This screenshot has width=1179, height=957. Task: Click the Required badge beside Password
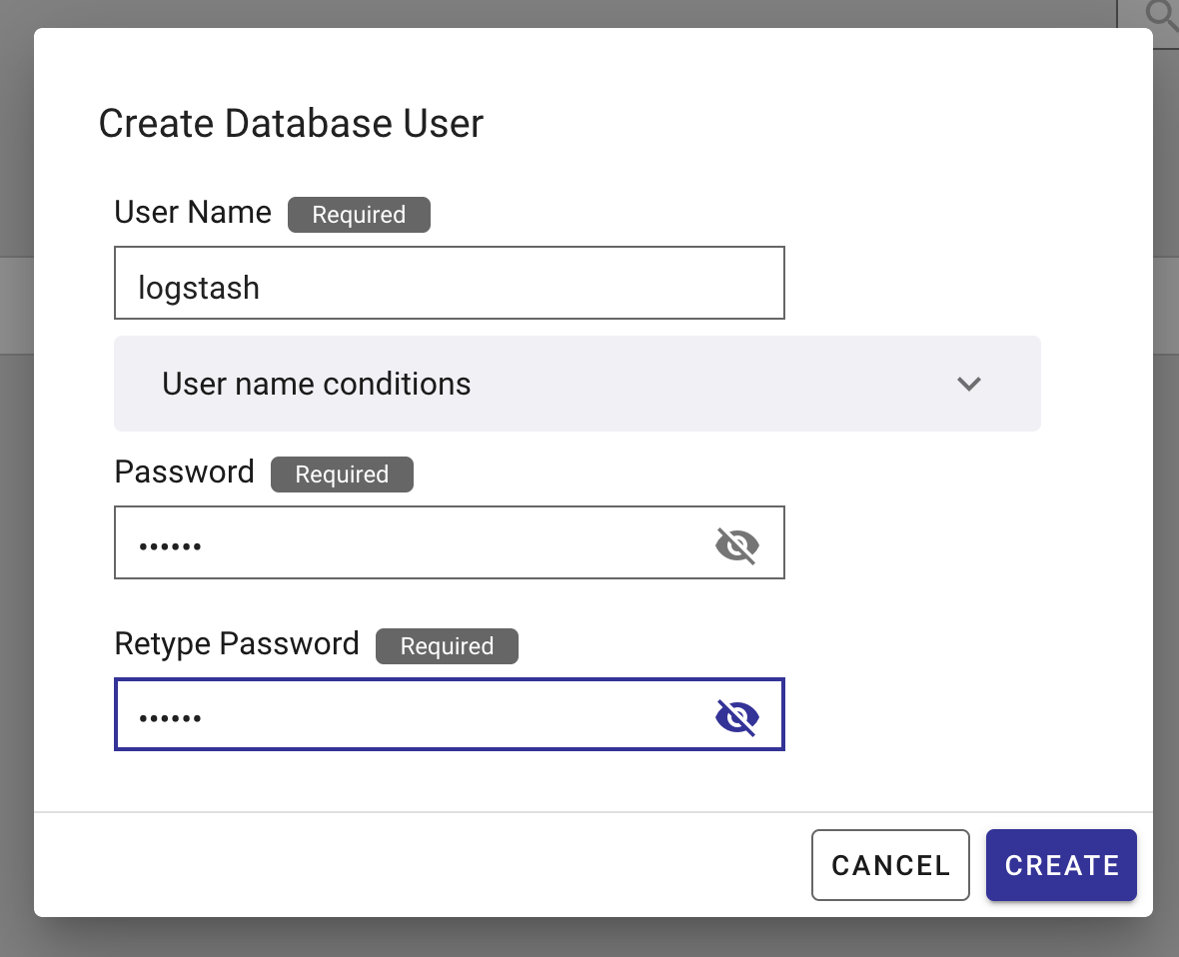pyautogui.click(x=342, y=475)
